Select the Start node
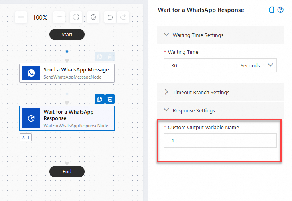The image size is (292, 201). (67, 34)
